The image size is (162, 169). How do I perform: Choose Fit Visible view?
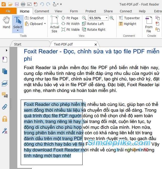pos(71,29)
